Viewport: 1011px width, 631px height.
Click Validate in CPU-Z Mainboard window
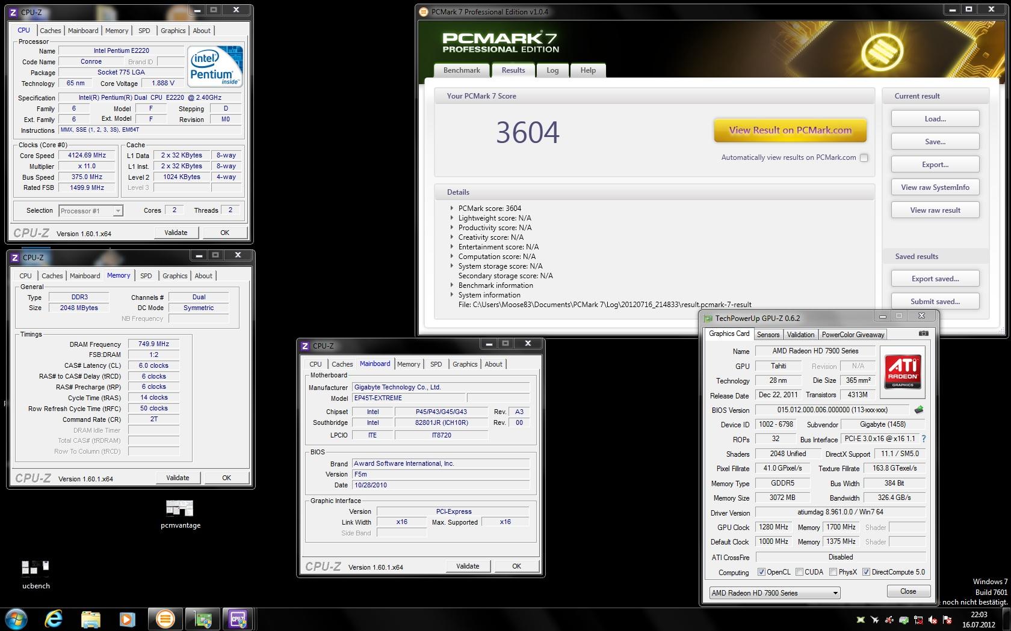[x=468, y=566]
